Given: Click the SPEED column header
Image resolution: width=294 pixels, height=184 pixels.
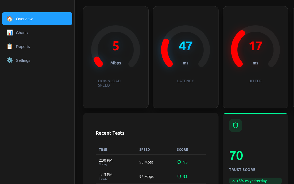Looking at the screenshot, I should click(145, 150).
